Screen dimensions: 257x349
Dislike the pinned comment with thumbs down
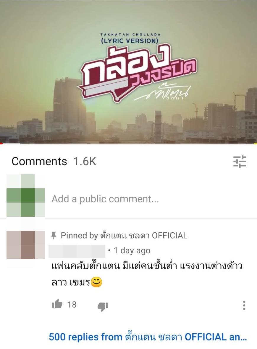103,306
